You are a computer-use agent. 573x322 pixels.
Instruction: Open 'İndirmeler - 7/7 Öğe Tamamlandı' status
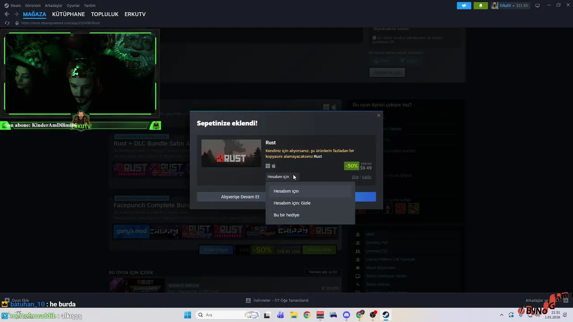click(x=281, y=301)
